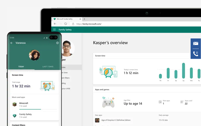This screenshot has width=201, height=126.
Task: Click the address bar padlock icon
Action: click(x=73, y=24)
